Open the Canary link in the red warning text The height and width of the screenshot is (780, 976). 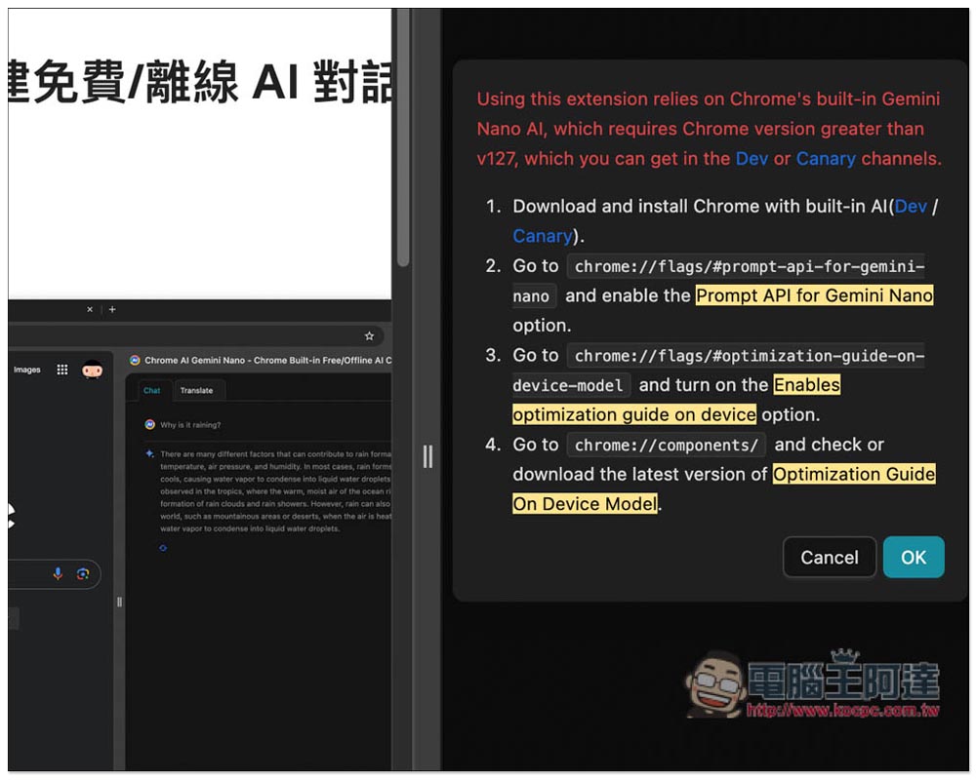(826, 159)
